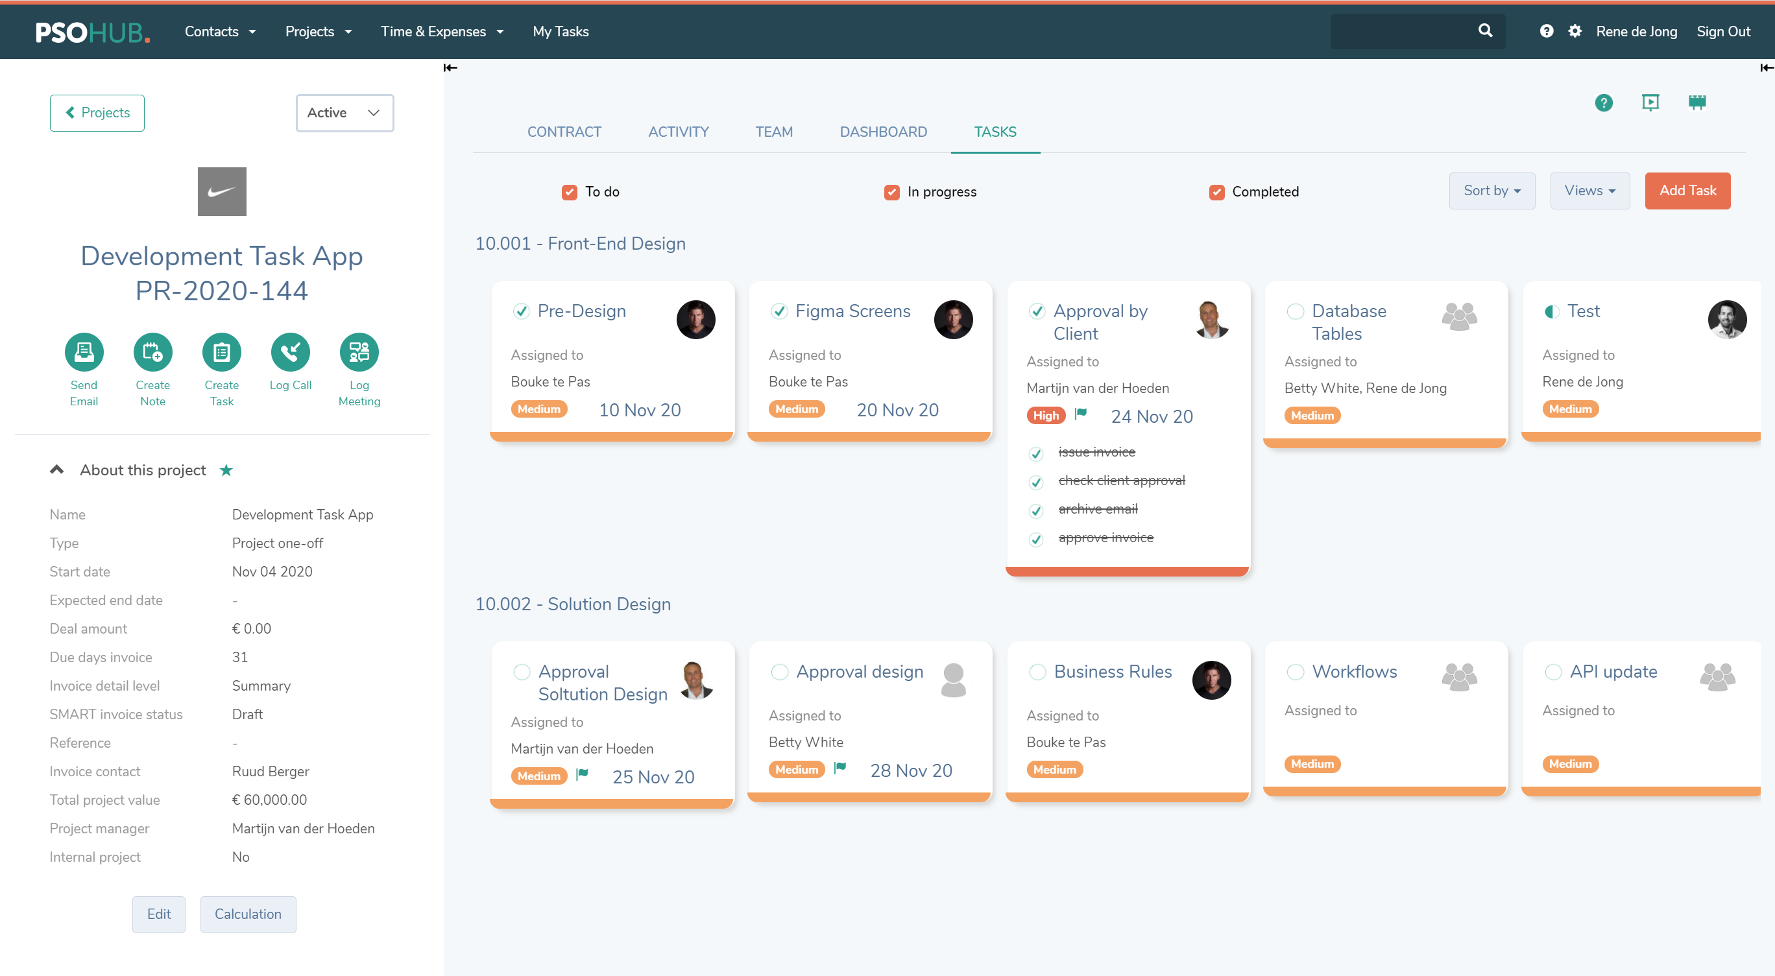Click the High priority badge on Approval by Client
1775x976 pixels.
pos(1044,415)
